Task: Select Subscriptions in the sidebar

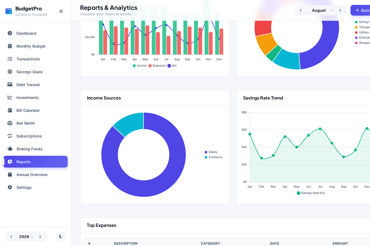Action: point(35,136)
